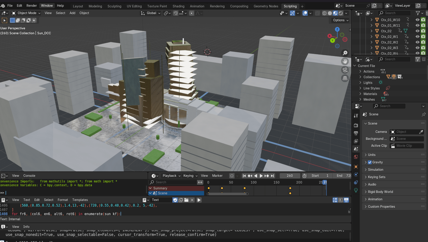Click the current frame field showing 260
The width and height of the screenshot is (428, 242).
tap(290, 176)
